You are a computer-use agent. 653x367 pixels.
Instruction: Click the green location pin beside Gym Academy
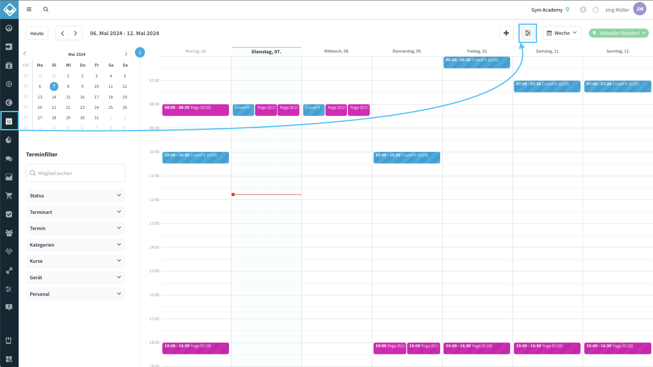pos(568,10)
